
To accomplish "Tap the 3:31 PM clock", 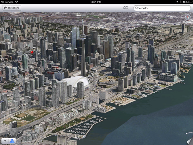I will pyautogui.click(x=96, y=2).
